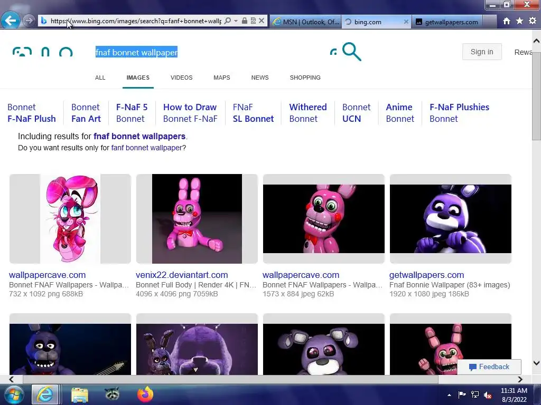The height and width of the screenshot is (405, 541).
Task: Open Bonnet Fan Art suggestion
Action: pos(86,113)
